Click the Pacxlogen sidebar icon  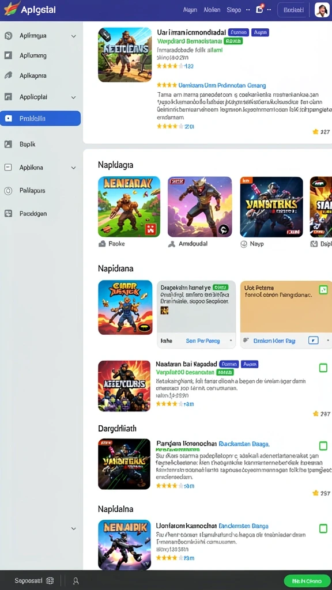8,214
